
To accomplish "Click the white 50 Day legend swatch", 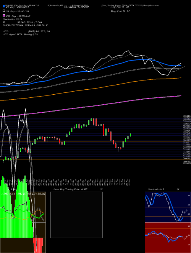I will [4, 11].
